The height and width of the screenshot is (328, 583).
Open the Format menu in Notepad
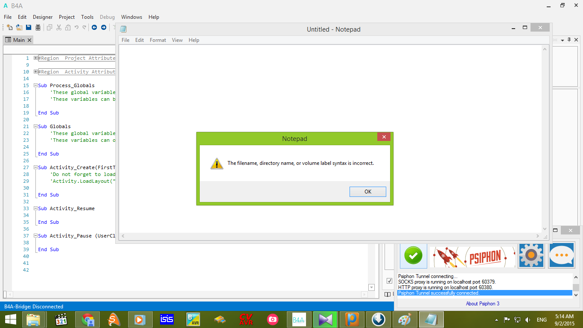[x=157, y=40]
